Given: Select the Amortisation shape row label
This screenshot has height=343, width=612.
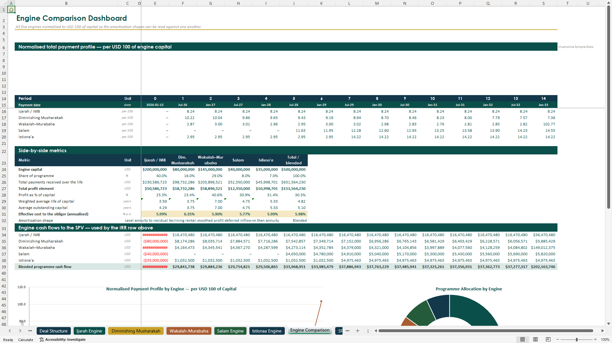Looking at the screenshot, I should (36, 220).
